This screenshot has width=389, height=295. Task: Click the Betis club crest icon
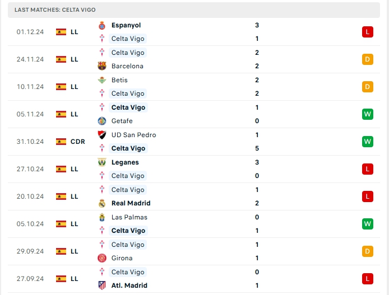click(102, 80)
